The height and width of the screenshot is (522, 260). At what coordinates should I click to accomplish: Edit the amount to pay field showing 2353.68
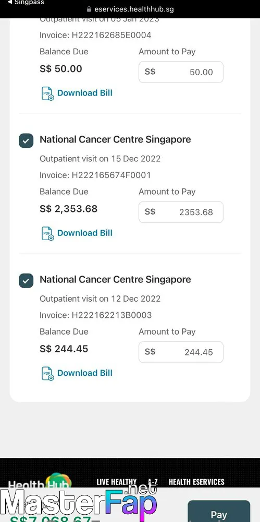[x=181, y=212]
